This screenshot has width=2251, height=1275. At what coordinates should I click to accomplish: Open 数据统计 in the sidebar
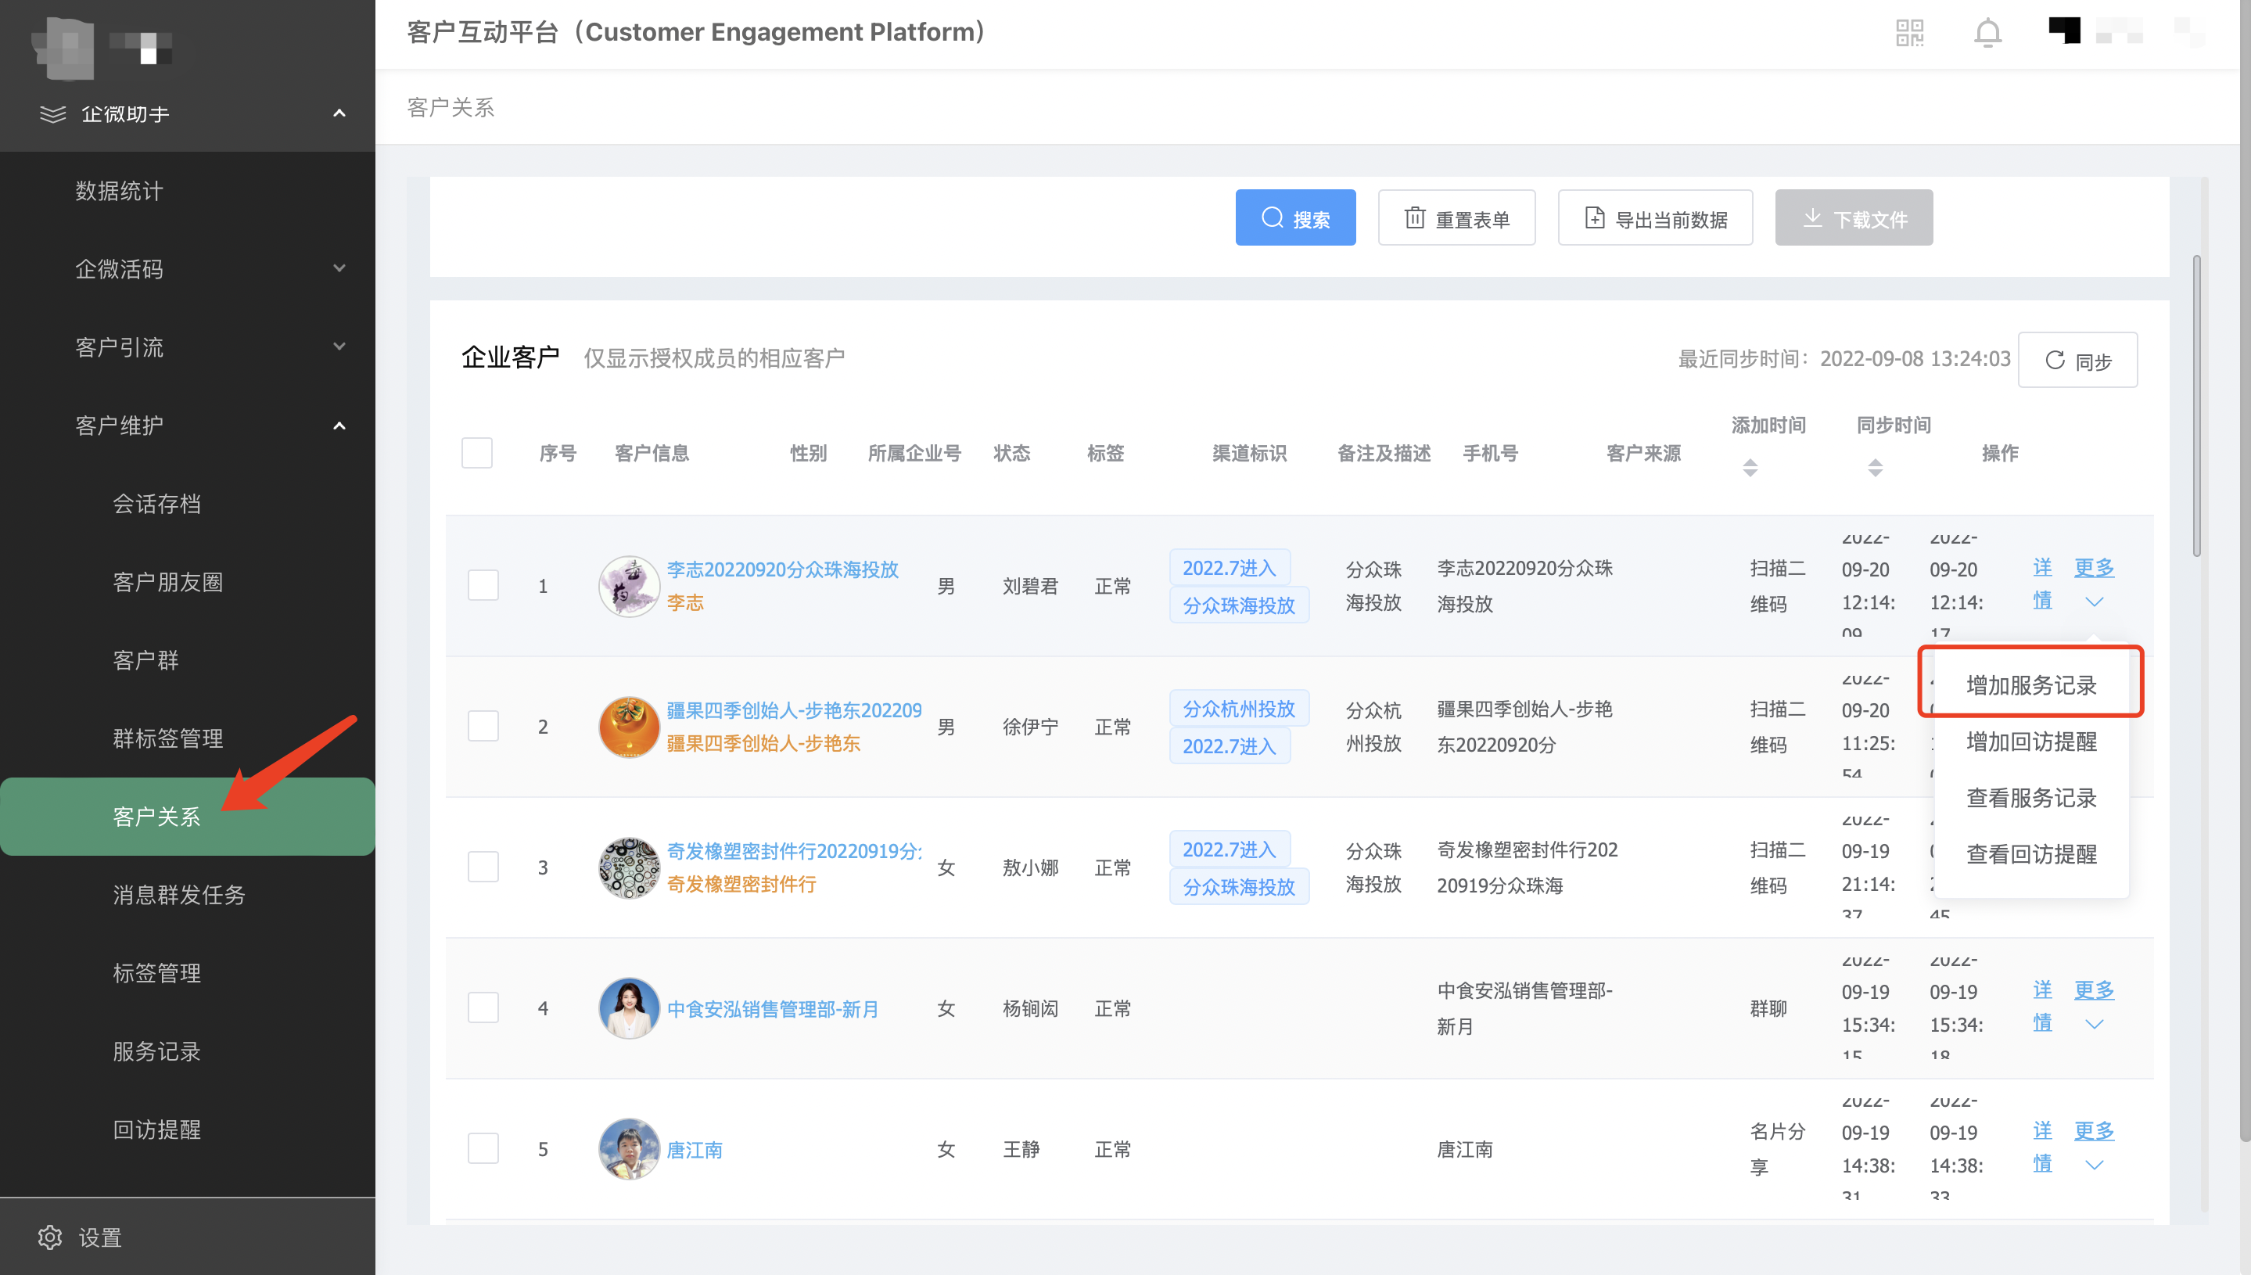pos(188,191)
